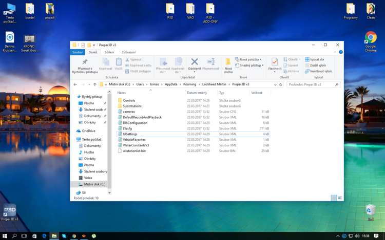Image resolution: width=385 pixels, height=240 pixels.
Task: Click Invertovat výběr
Action: tap(318, 71)
